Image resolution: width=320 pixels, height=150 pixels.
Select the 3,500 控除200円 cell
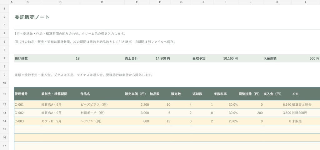pos(295,113)
